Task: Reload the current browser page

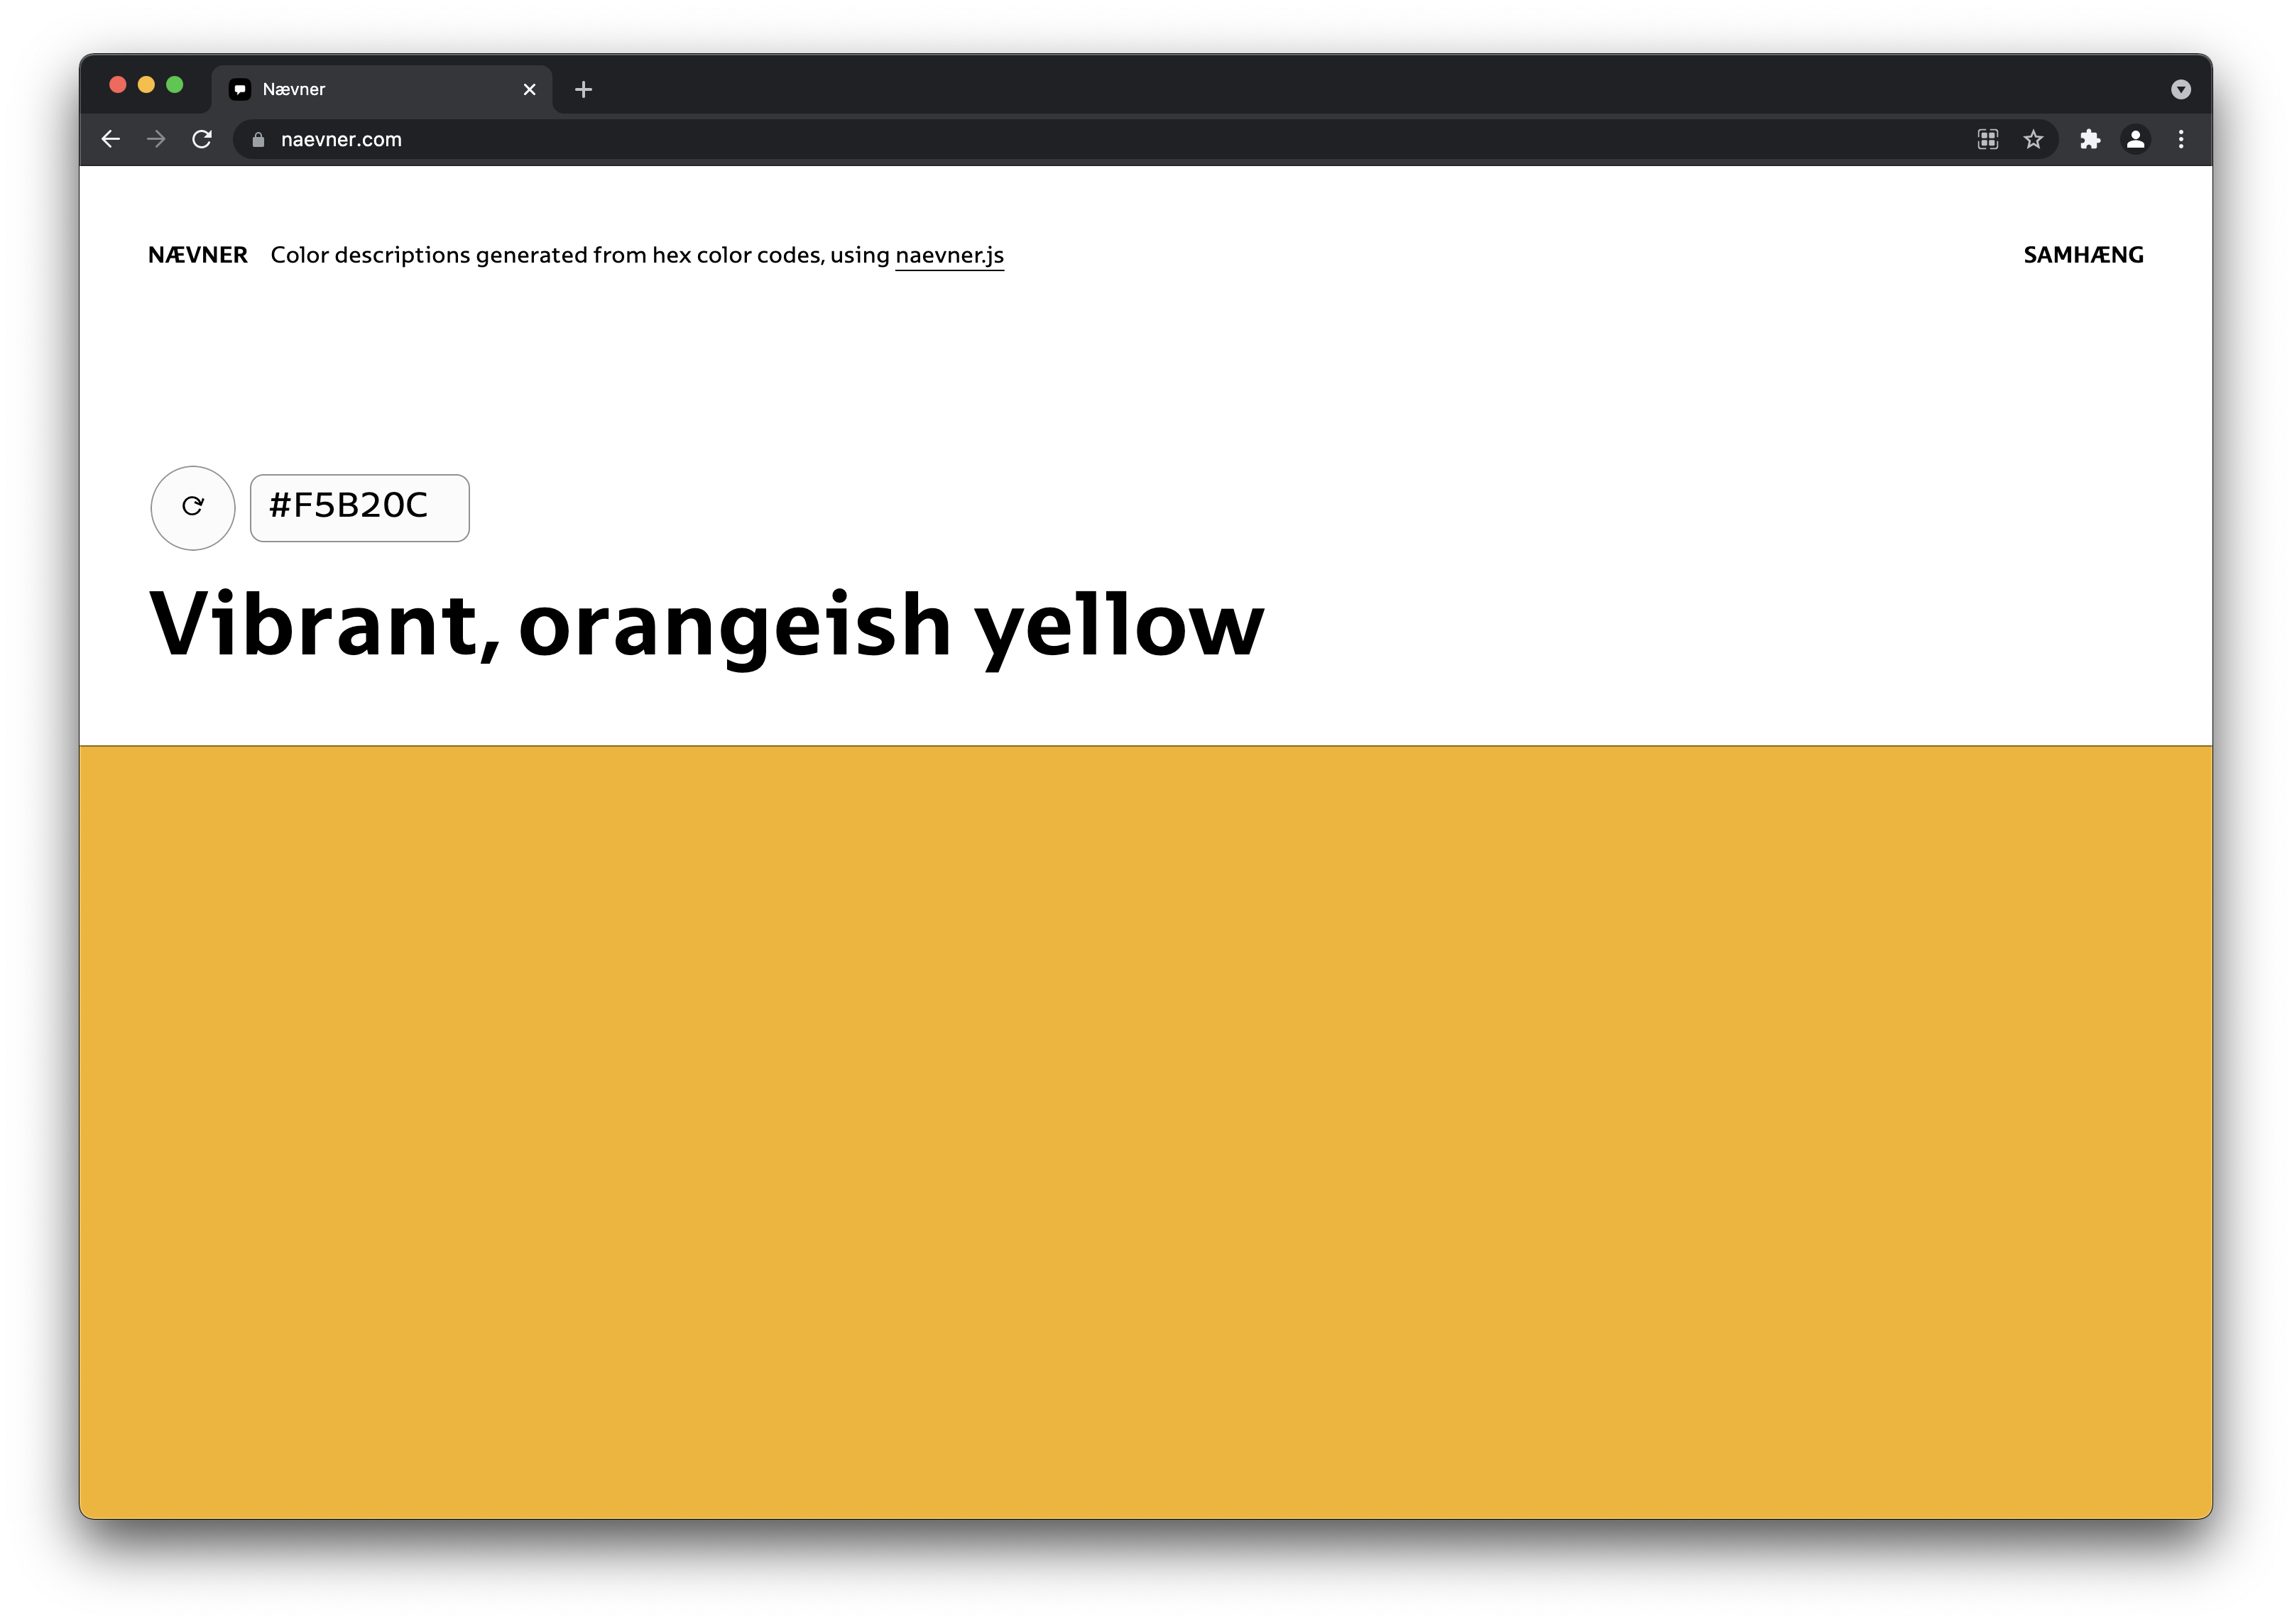Action: click(202, 139)
